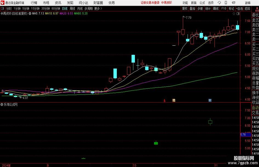Open the 行情 menu
This screenshot has width=259, height=167.
34,3
